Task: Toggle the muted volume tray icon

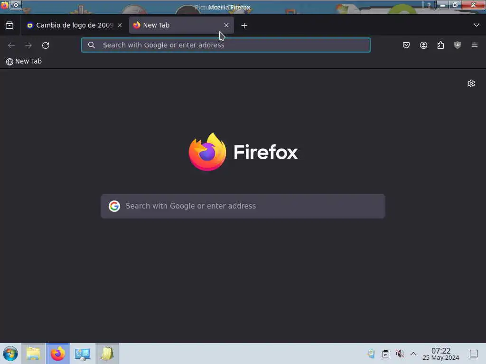Action: [x=400, y=354]
